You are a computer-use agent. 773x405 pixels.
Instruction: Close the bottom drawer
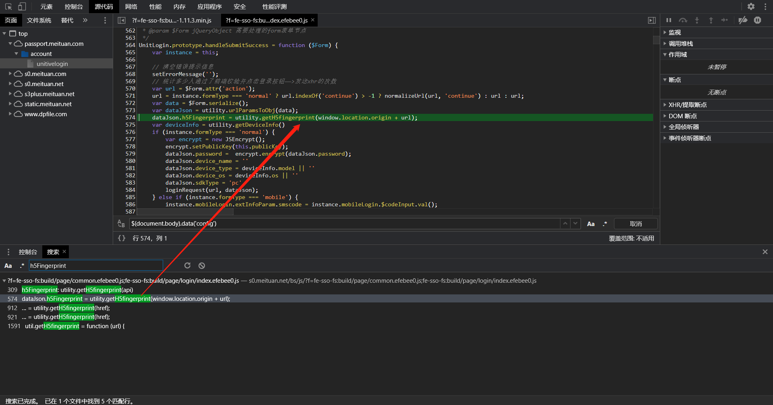(765, 252)
